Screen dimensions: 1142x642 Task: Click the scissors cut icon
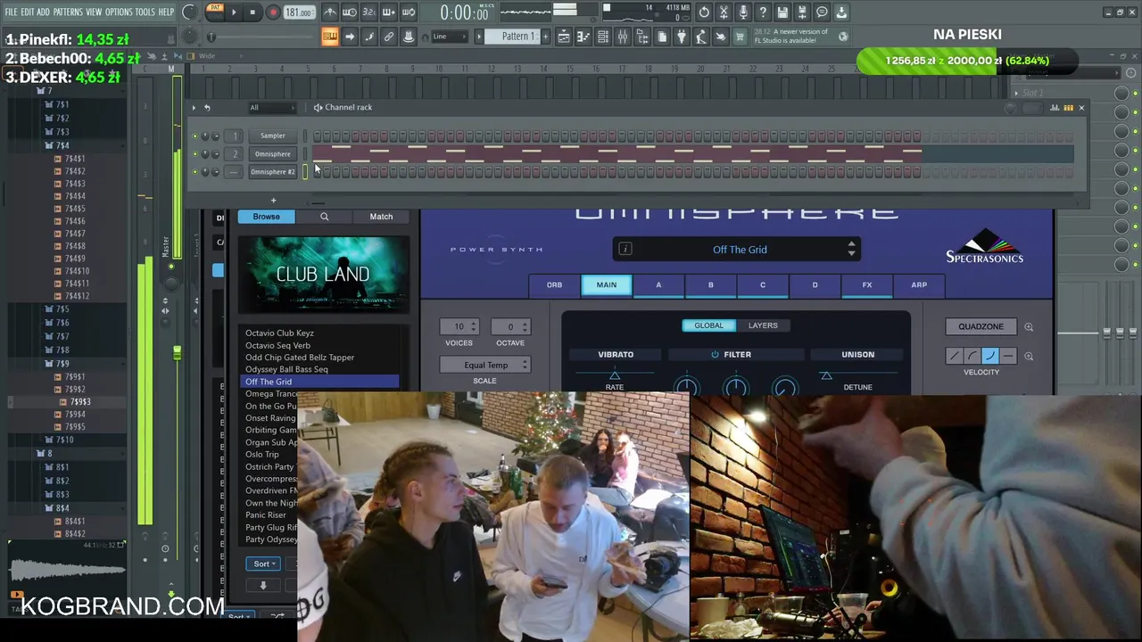724,12
